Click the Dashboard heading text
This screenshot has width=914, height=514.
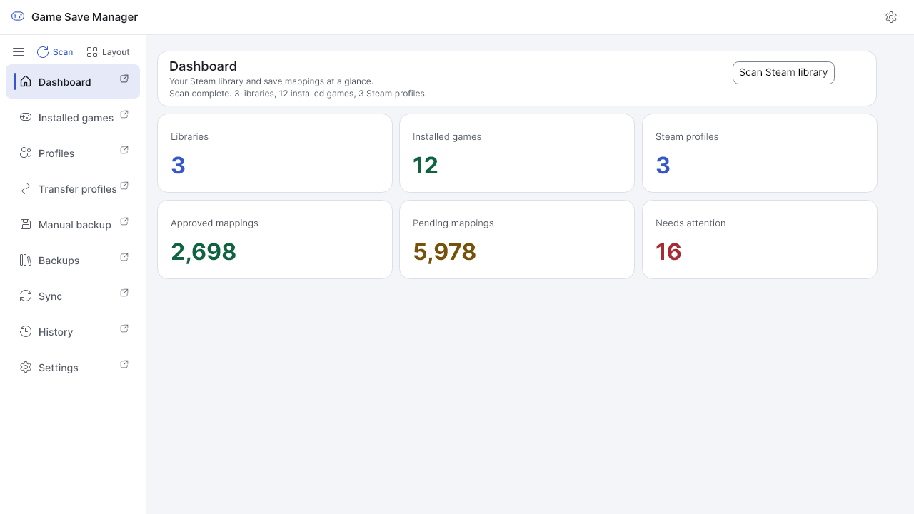coord(203,66)
